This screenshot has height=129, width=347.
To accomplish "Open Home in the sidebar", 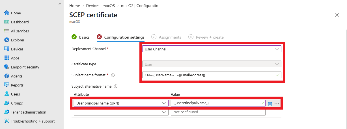I will pyautogui.click(x=16, y=13).
